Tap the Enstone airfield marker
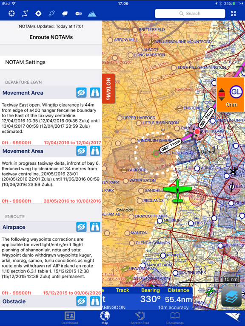The image size is (245, 326). [179, 108]
